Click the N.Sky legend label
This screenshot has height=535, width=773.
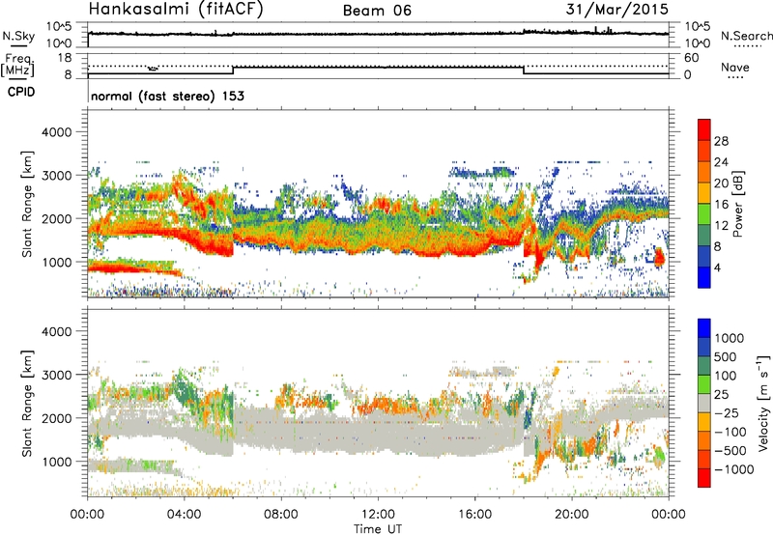click(17, 36)
